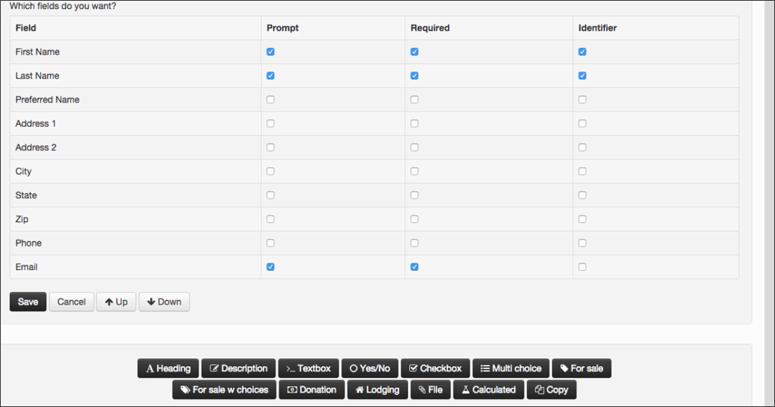Cancel the field changes
Viewport: 775px width, 407px height.
71,302
